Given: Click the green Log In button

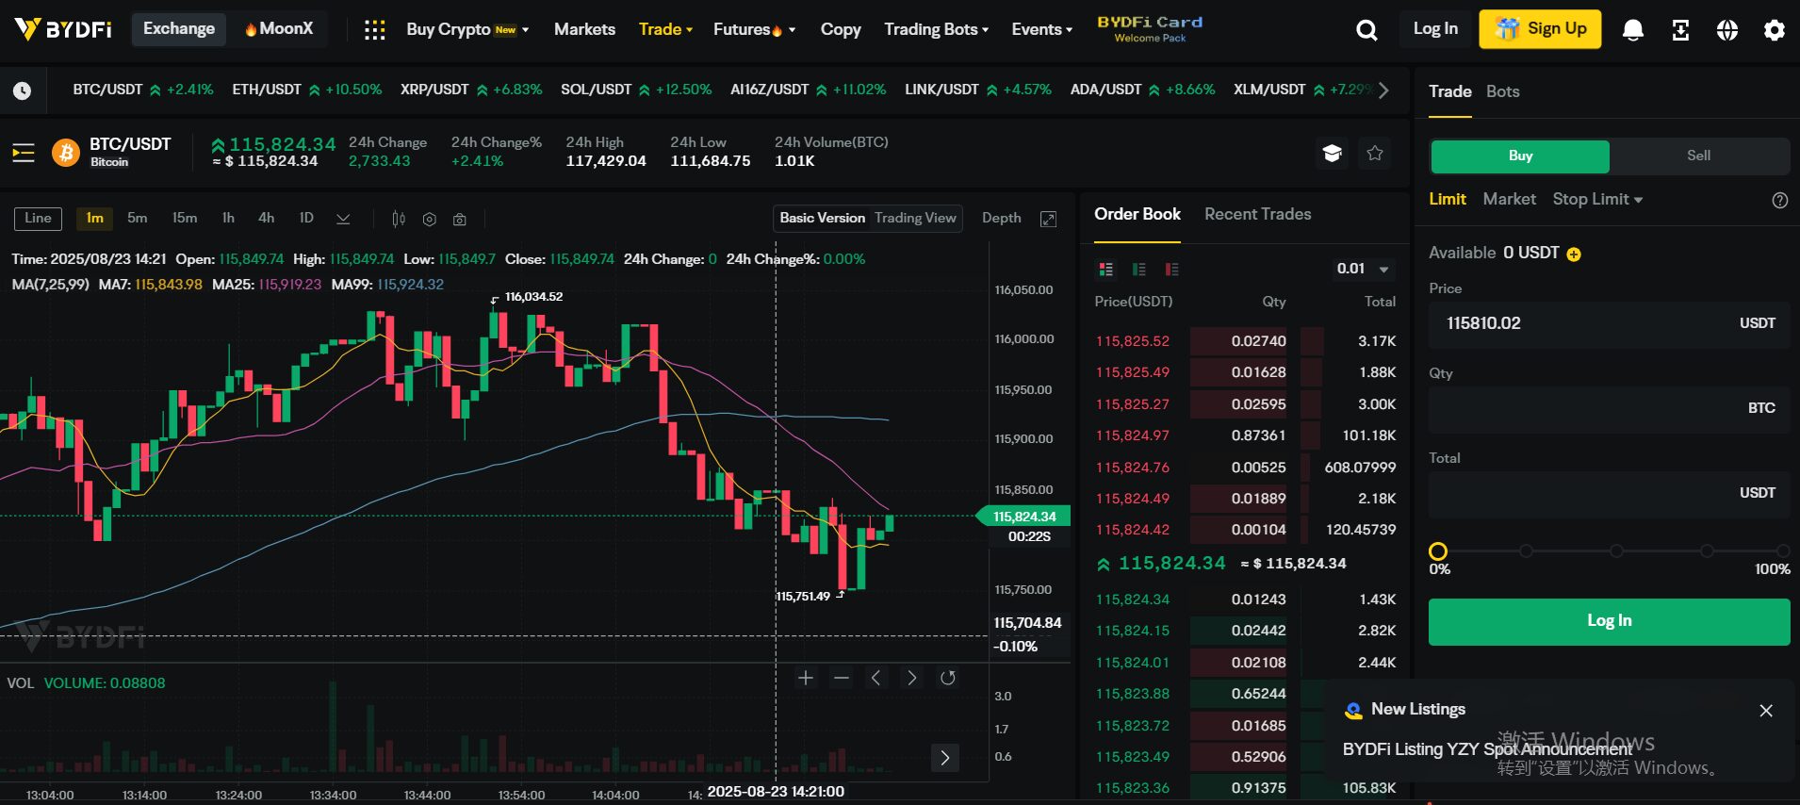Looking at the screenshot, I should 1609,620.
